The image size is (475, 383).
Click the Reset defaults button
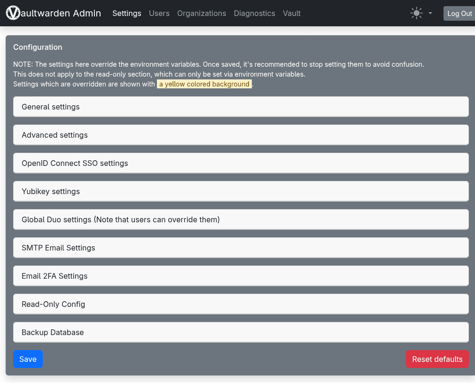(437, 359)
